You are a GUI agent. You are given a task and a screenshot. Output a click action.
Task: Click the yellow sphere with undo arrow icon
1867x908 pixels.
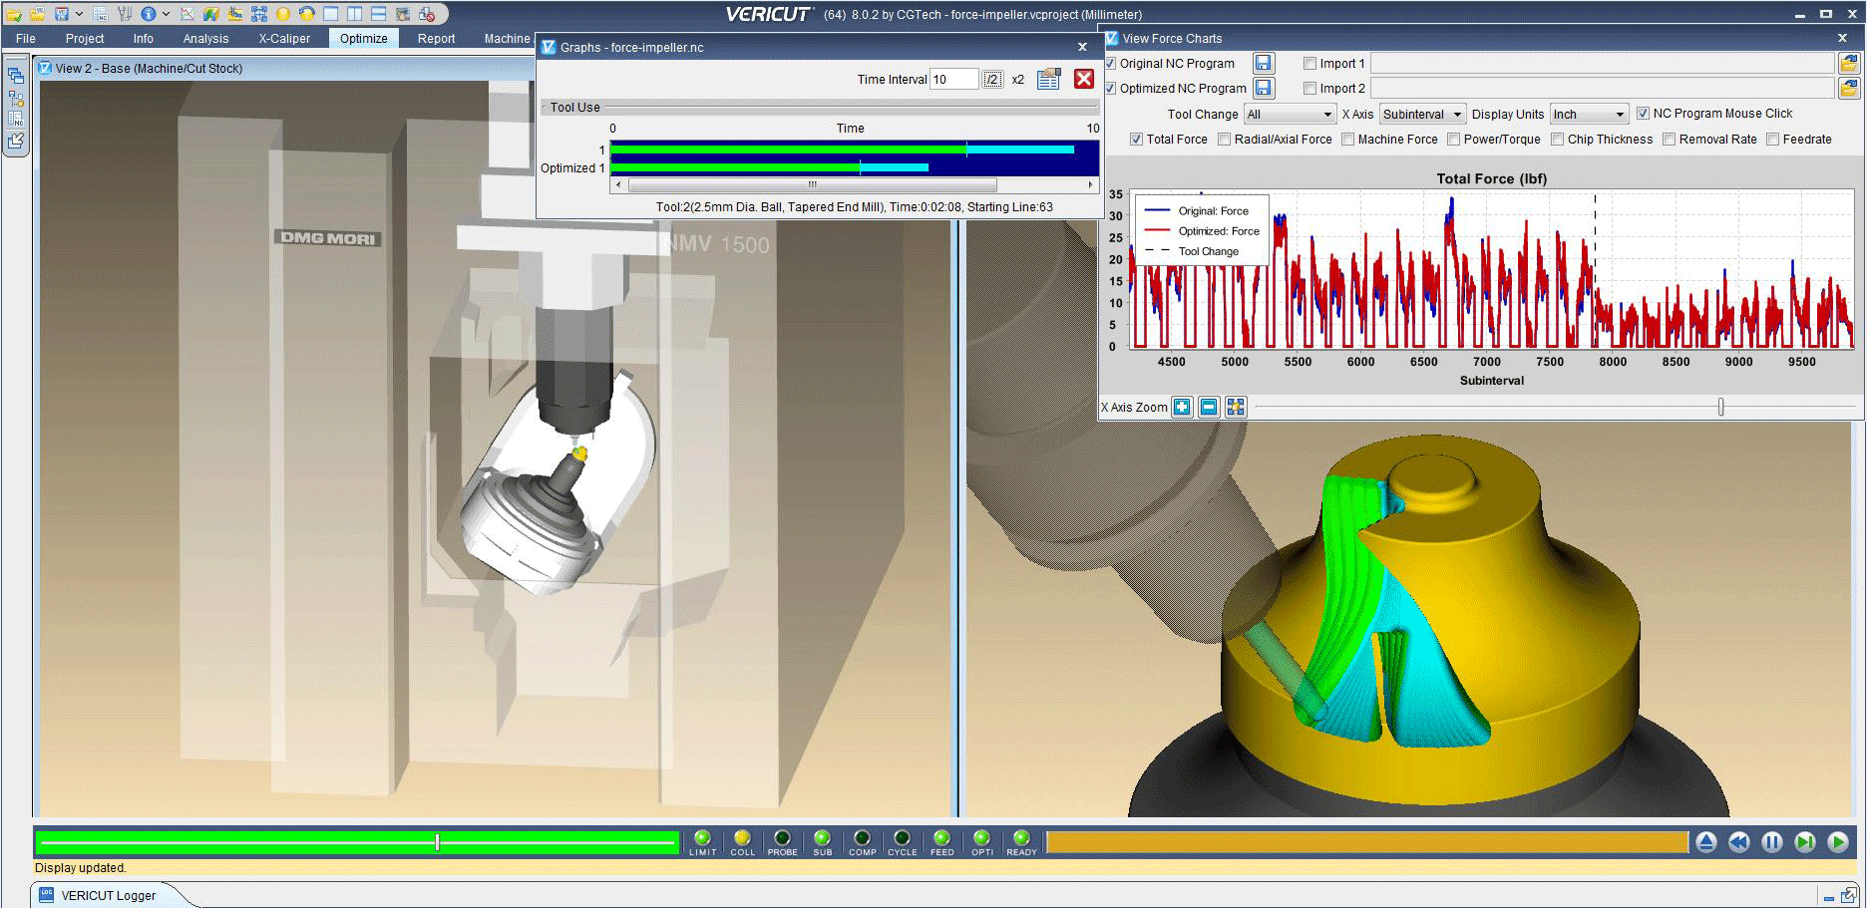(x=307, y=14)
